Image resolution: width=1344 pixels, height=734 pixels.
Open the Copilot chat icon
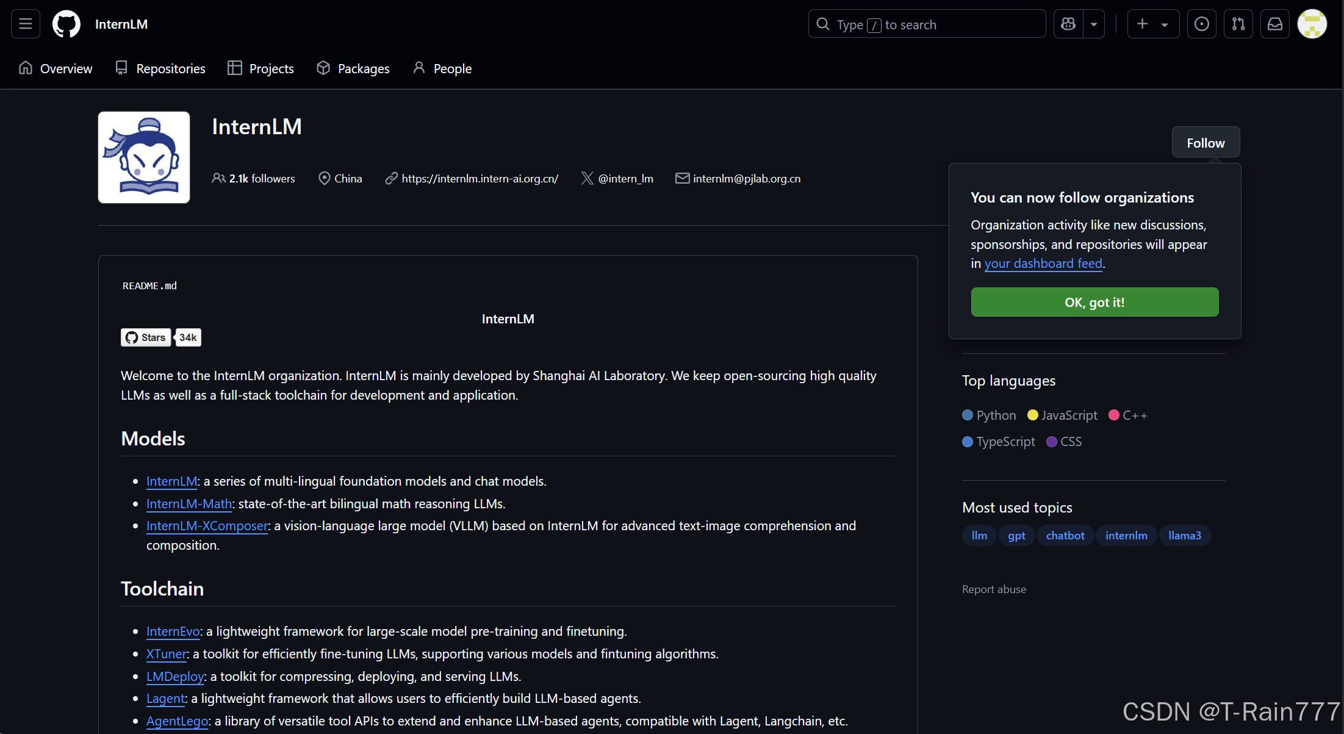click(x=1068, y=24)
